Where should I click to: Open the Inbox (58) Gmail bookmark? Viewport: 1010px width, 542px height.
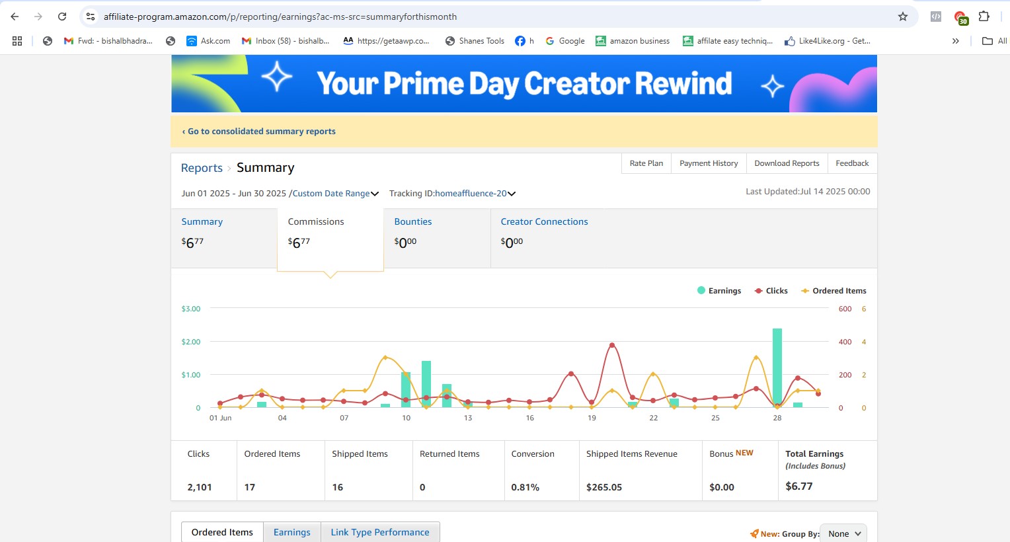click(x=286, y=41)
